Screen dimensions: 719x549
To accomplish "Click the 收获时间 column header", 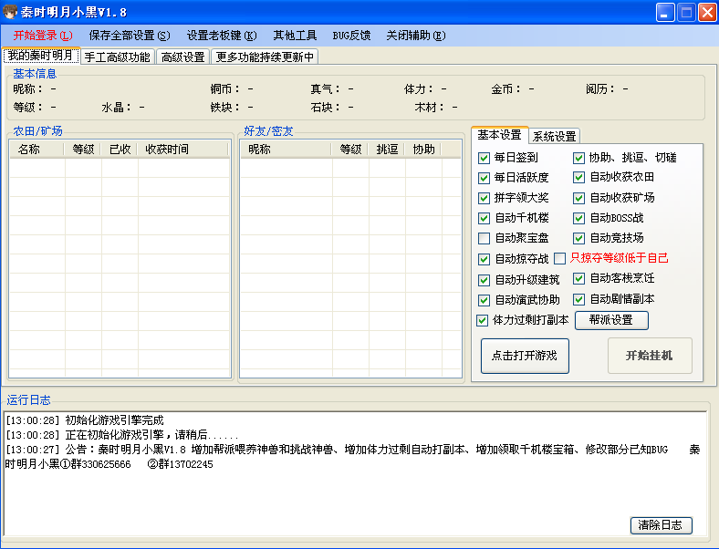I will pyautogui.click(x=167, y=149).
